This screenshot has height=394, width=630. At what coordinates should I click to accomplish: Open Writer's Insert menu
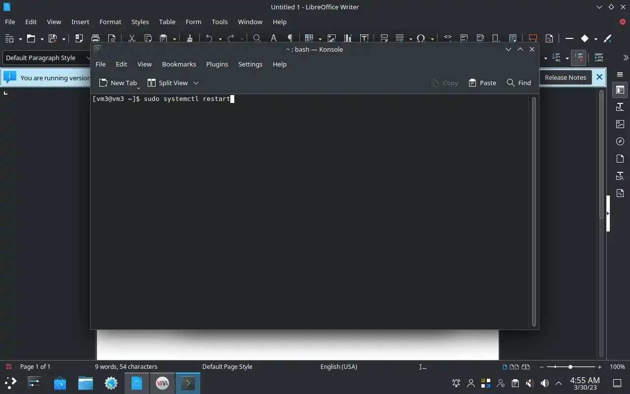coord(80,22)
